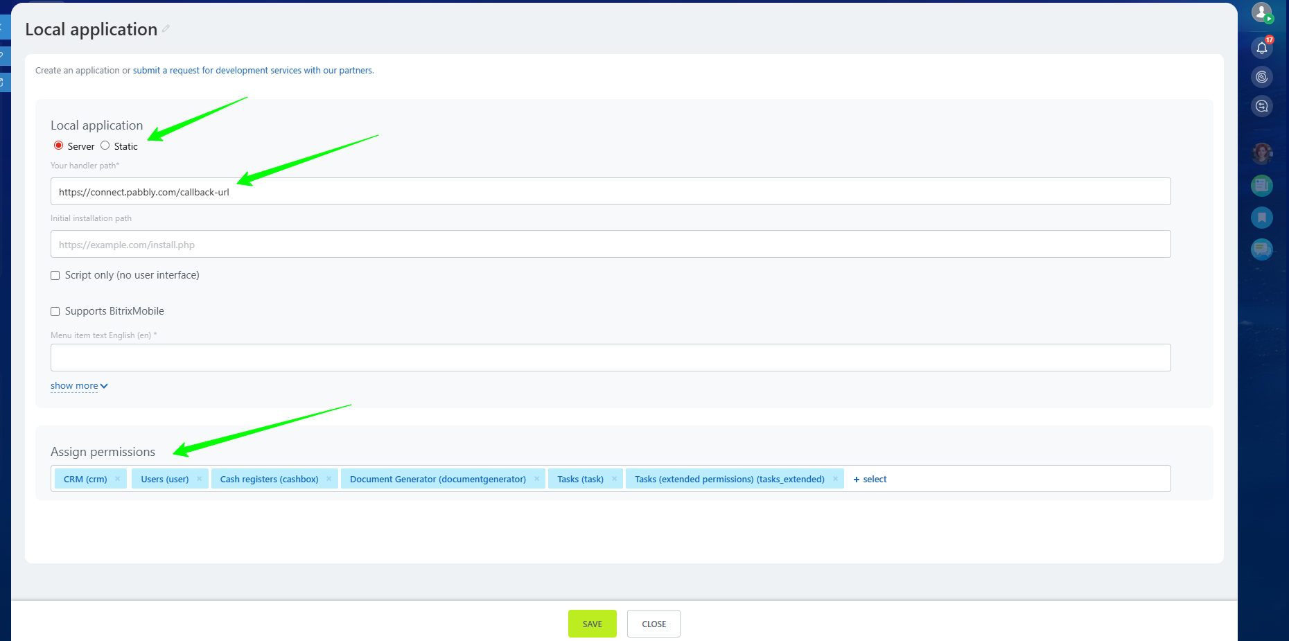Open the submit a request for development link
Screen dimensions: 1289x641
pyautogui.click(x=253, y=71)
